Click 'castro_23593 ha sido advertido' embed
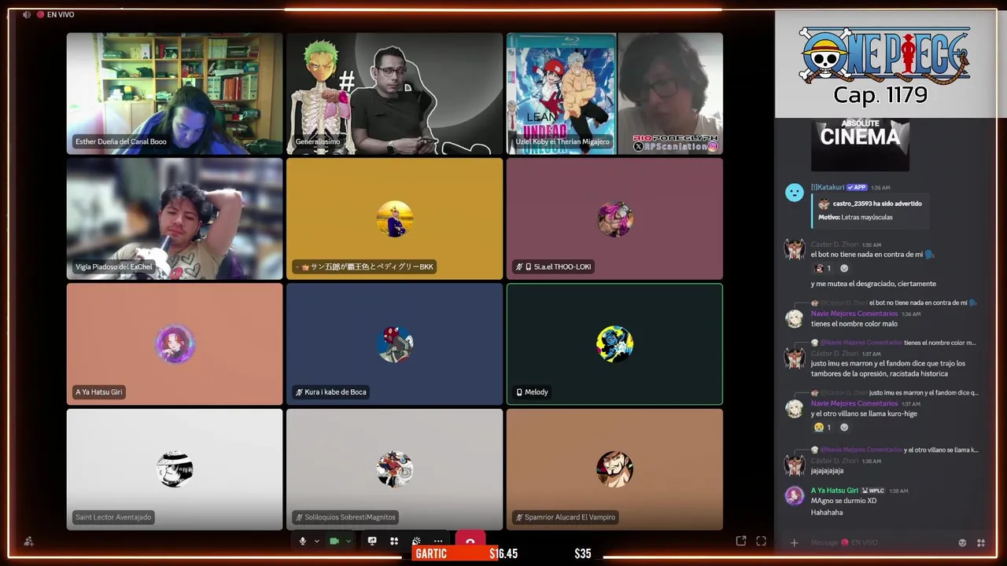The image size is (1007, 566). (871, 210)
